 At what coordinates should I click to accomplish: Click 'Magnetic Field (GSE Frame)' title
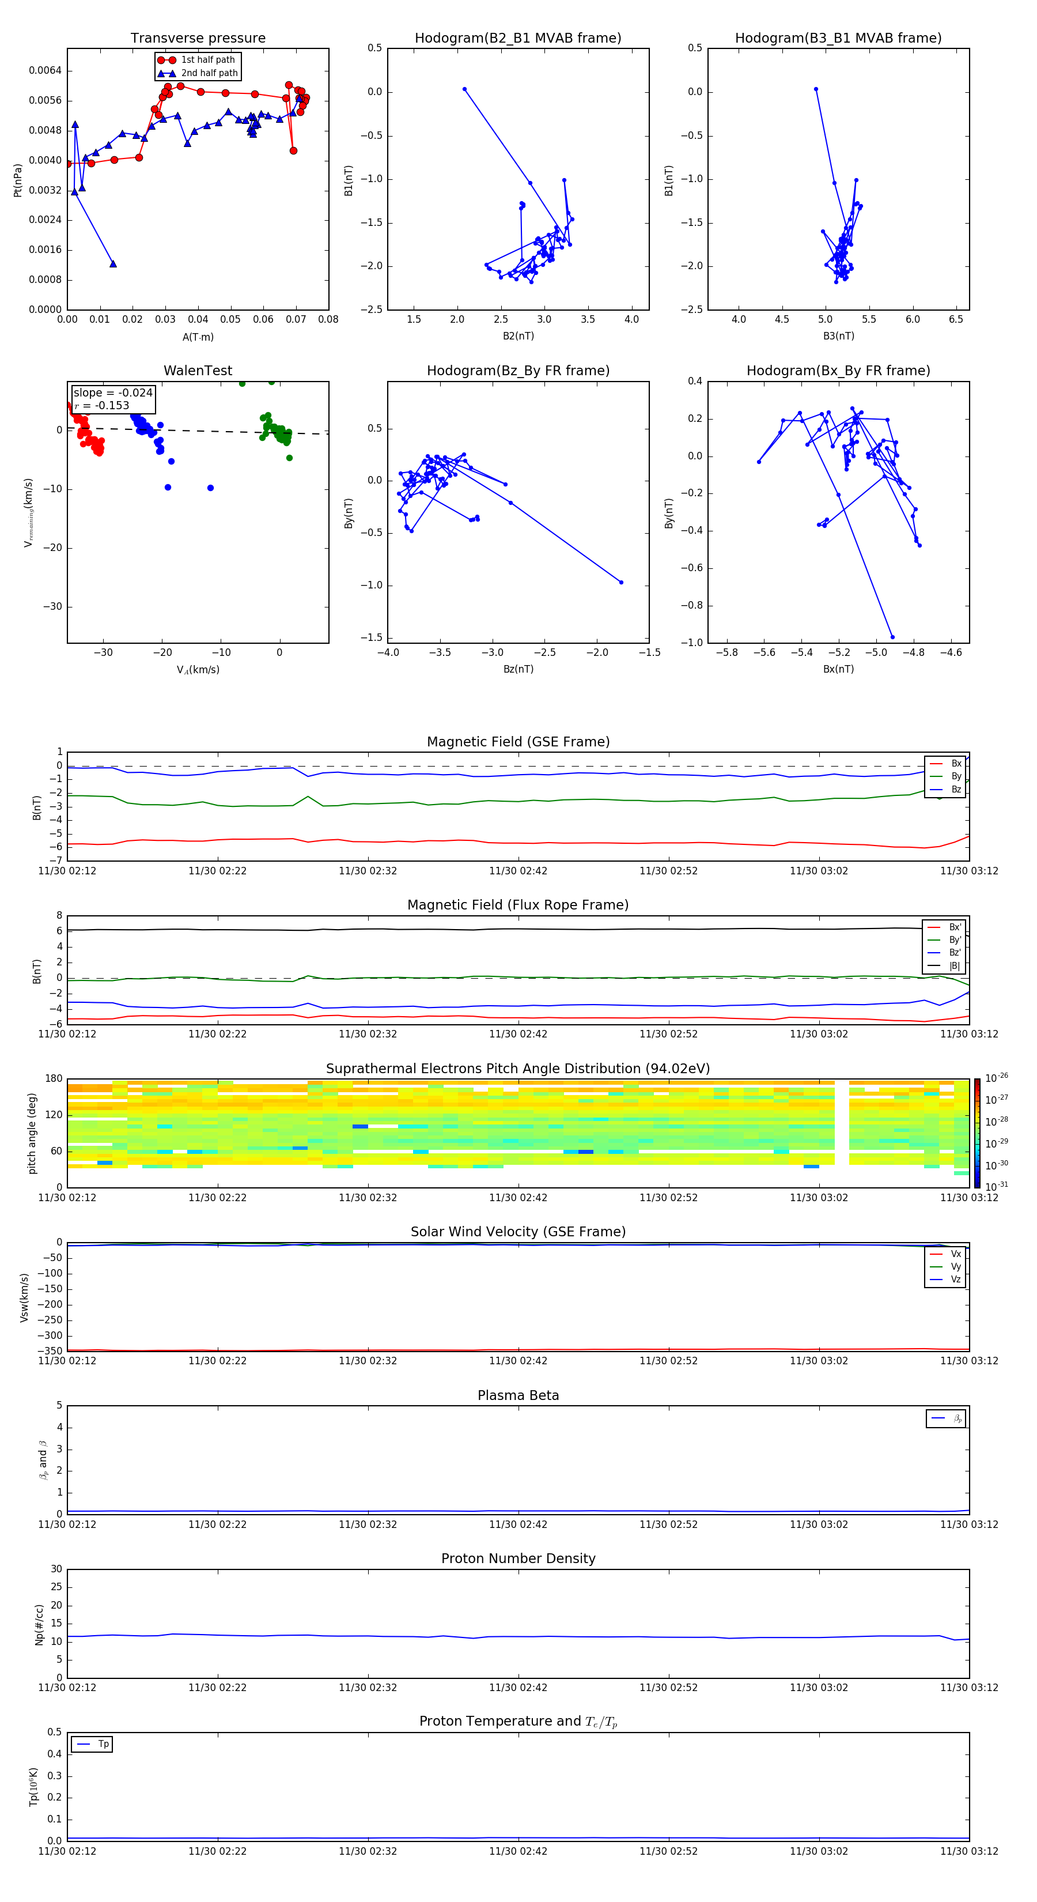click(x=518, y=741)
